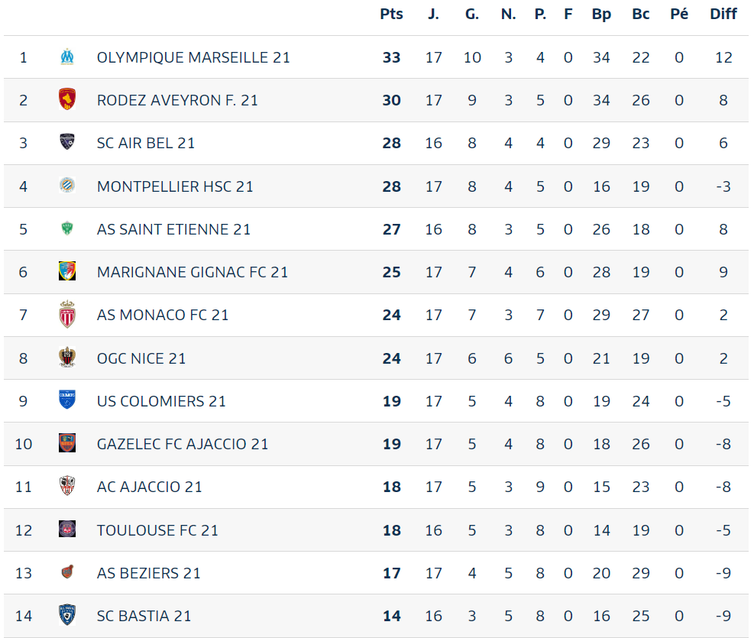This screenshot has height=638, width=754.
Task: Sort by the Pts column header
Action: pos(391,14)
